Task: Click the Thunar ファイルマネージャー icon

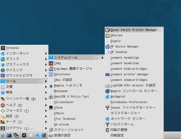Action: 107,108
